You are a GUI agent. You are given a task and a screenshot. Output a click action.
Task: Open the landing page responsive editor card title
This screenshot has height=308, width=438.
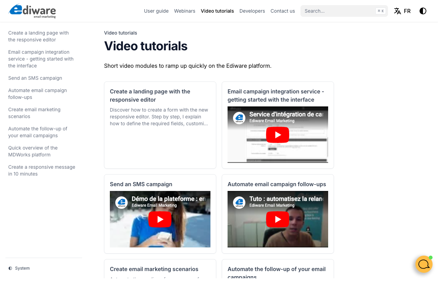[150, 95]
